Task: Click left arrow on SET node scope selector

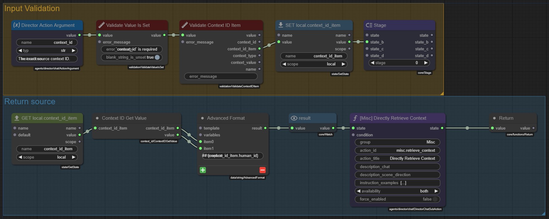Action: point(284,64)
